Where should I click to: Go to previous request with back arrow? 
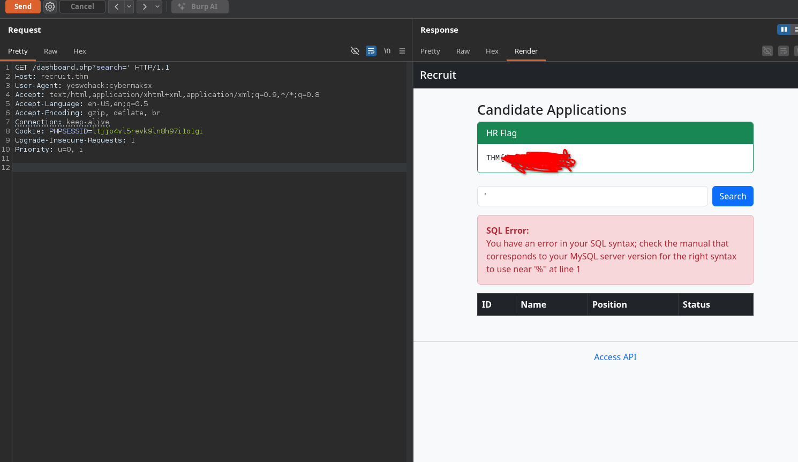click(x=116, y=6)
